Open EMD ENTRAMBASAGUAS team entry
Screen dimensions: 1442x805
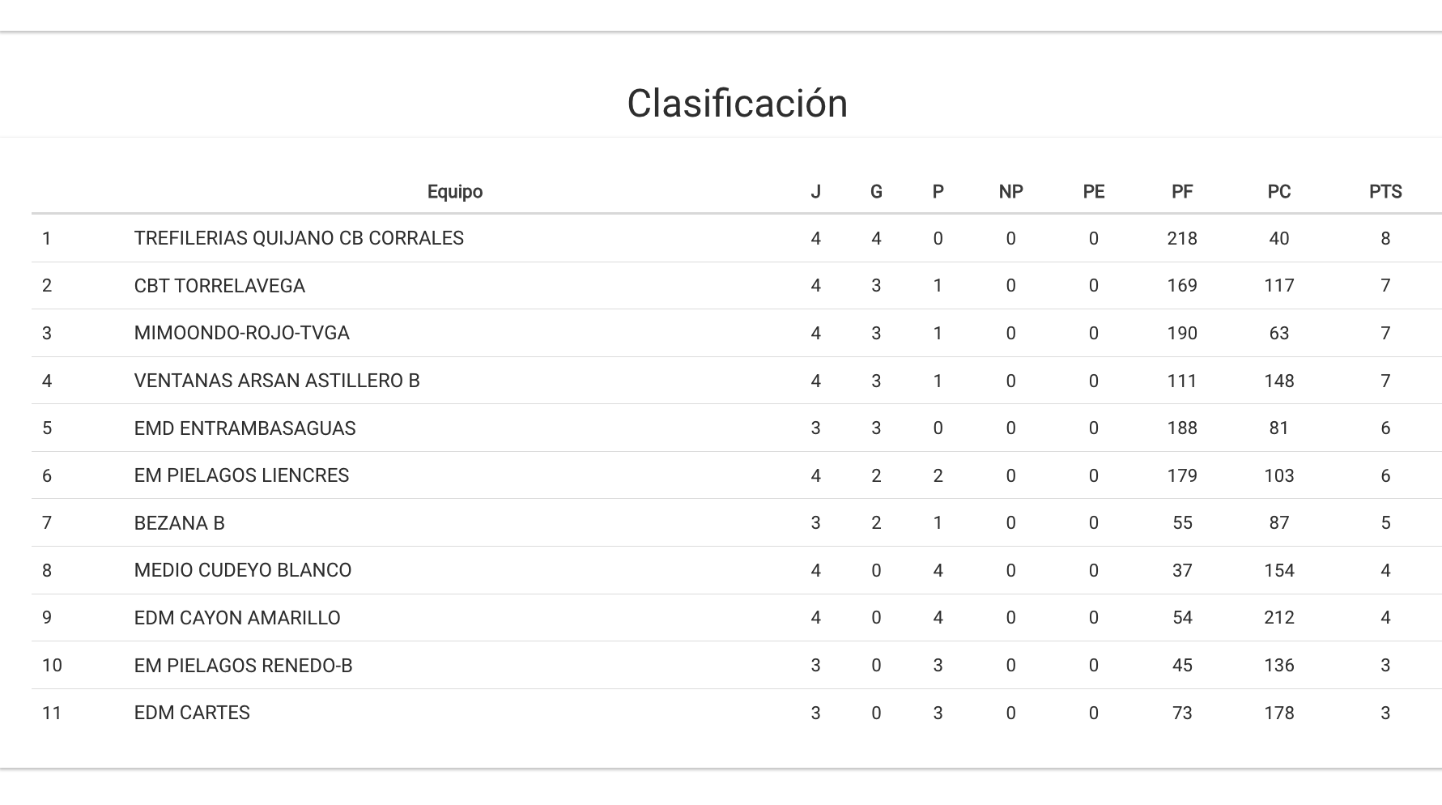245,428
